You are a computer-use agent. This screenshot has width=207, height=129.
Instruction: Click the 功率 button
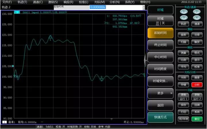point(197,35)
